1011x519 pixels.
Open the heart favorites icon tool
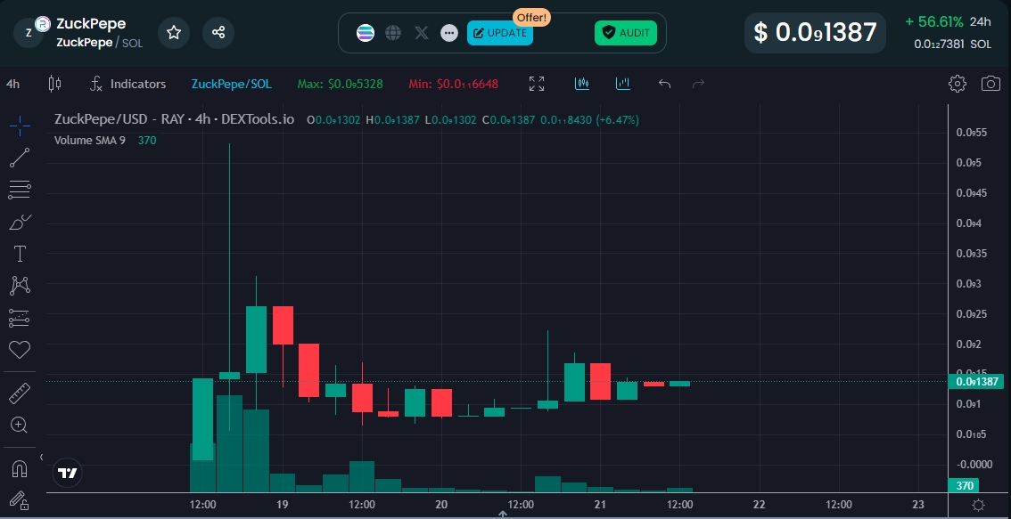(x=20, y=350)
